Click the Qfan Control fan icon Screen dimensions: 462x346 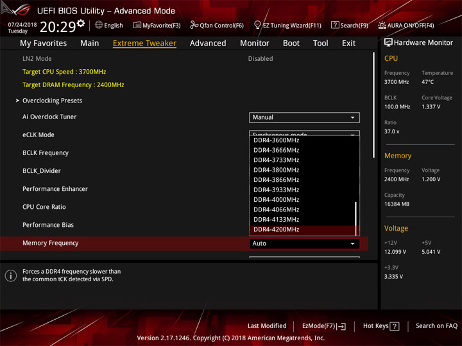click(x=194, y=25)
